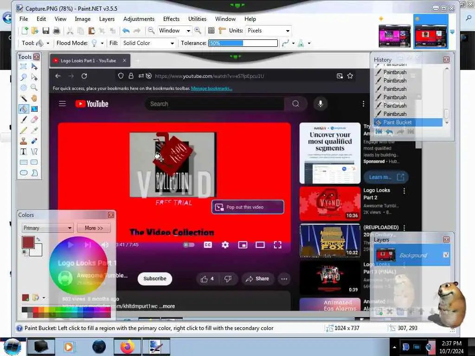Select the Ellipse shape tool
Image resolution: width=475 pixels, height=356 pixels.
click(23, 173)
